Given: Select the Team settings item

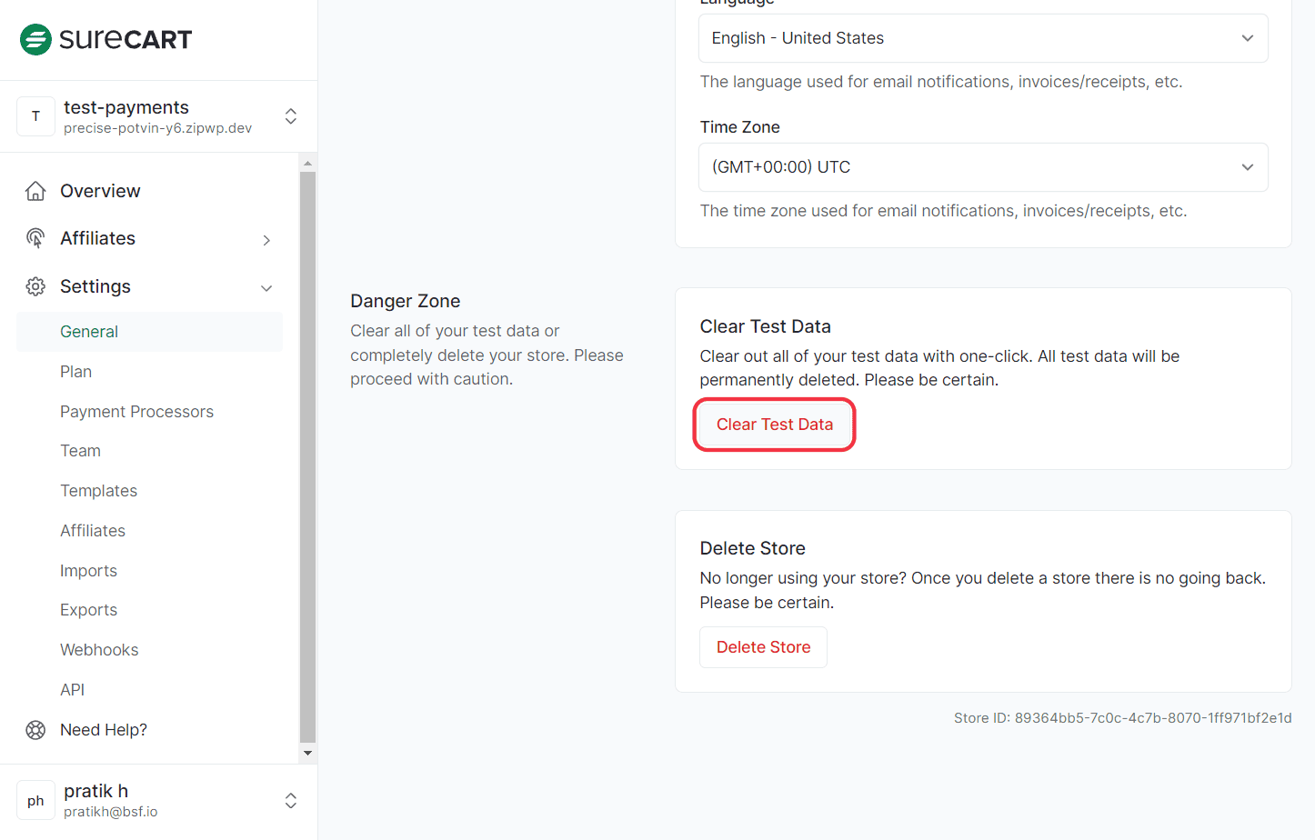Looking at the screenshot, I should pos(80,451).
